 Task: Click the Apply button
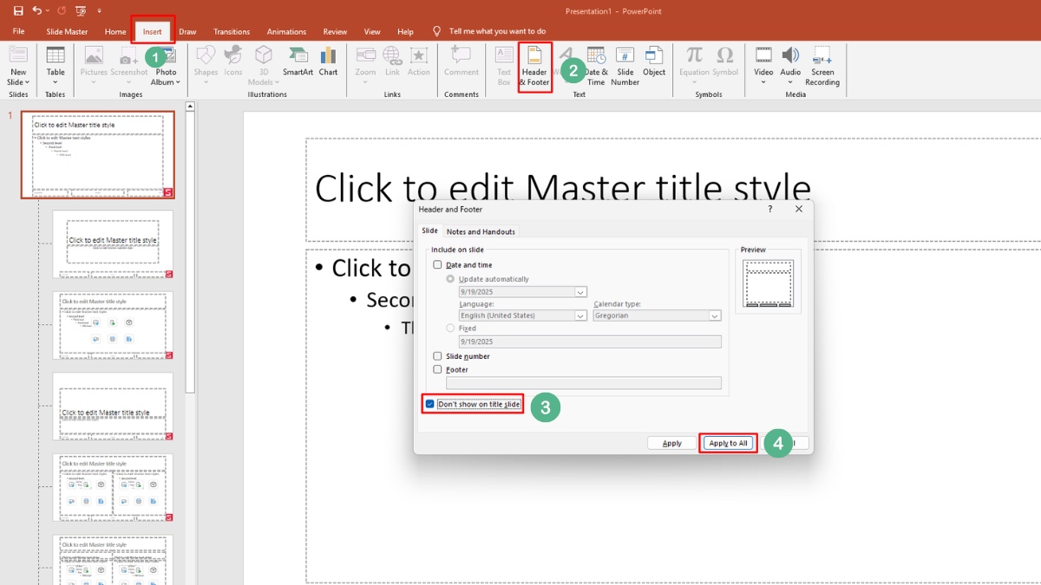point(671,442)
